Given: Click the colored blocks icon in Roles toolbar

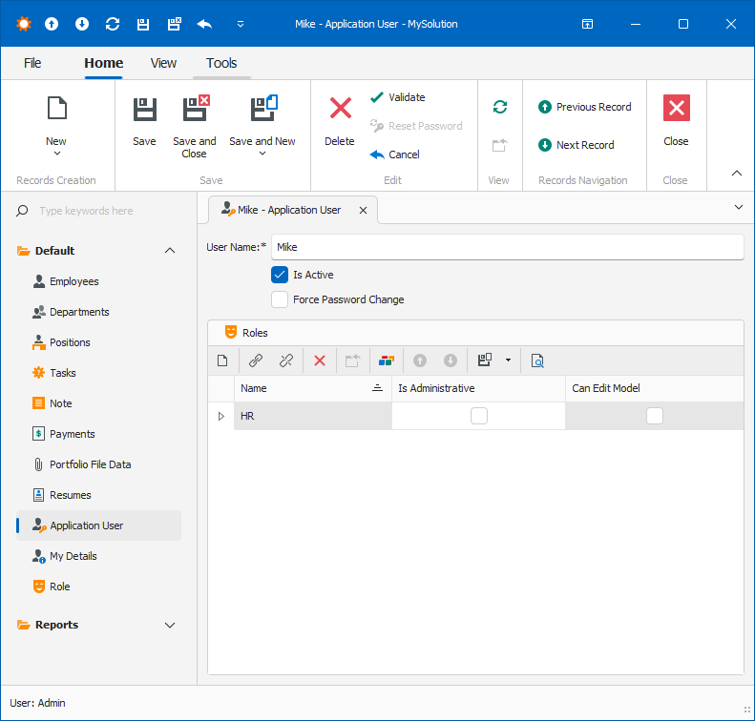Looking at the screenshot, I should pyautogui.click(x=387, y=360).
